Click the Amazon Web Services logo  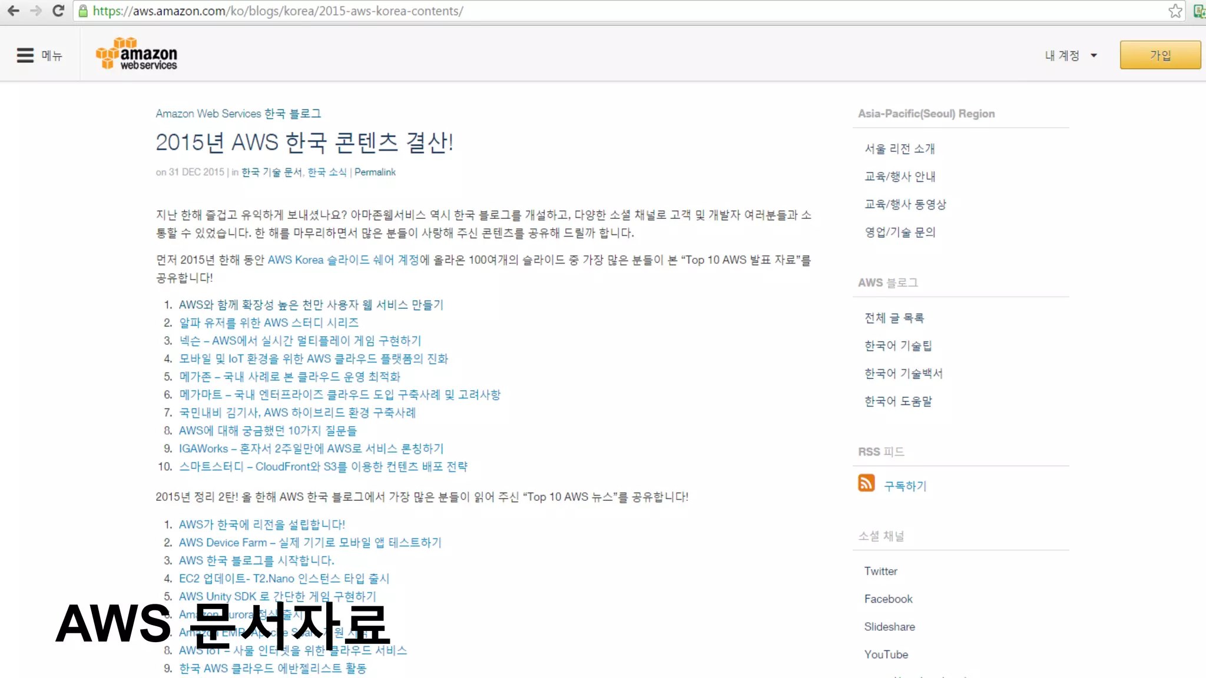click(137, 54)
